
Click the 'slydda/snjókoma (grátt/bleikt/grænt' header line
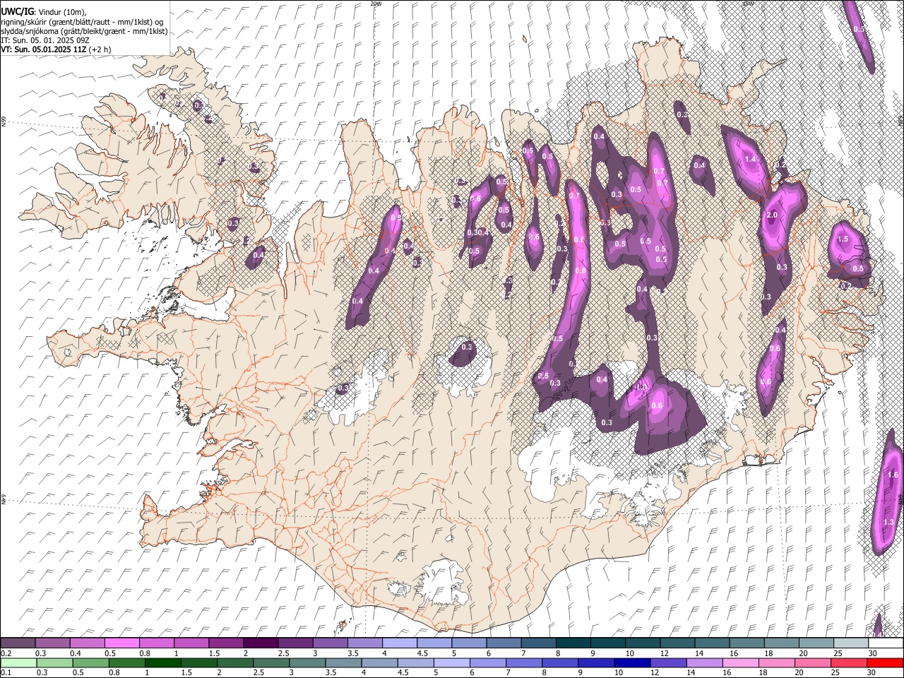tap(84, 31)
